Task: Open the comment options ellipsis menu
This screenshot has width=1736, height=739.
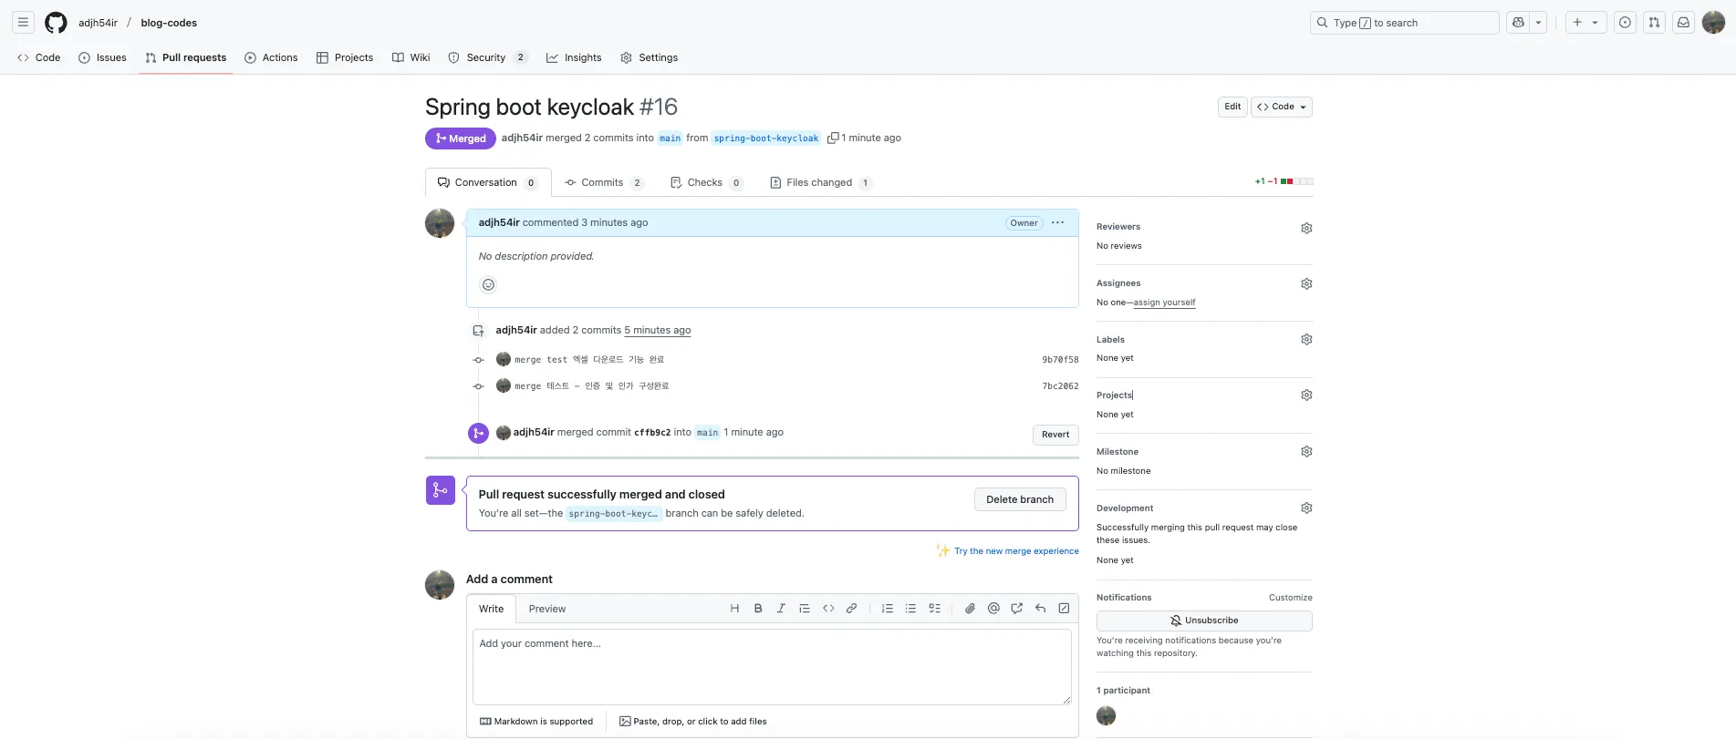Action: pyautogui.click(x=1057, y=222)
